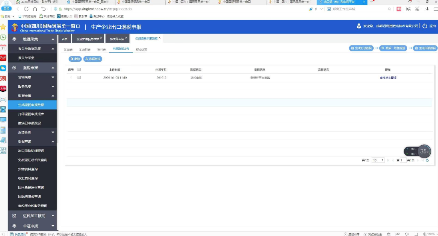Toggle the select-all checkbox in table header
The height and width of the screenshot is (236, 438).
(x=79, y=69)
